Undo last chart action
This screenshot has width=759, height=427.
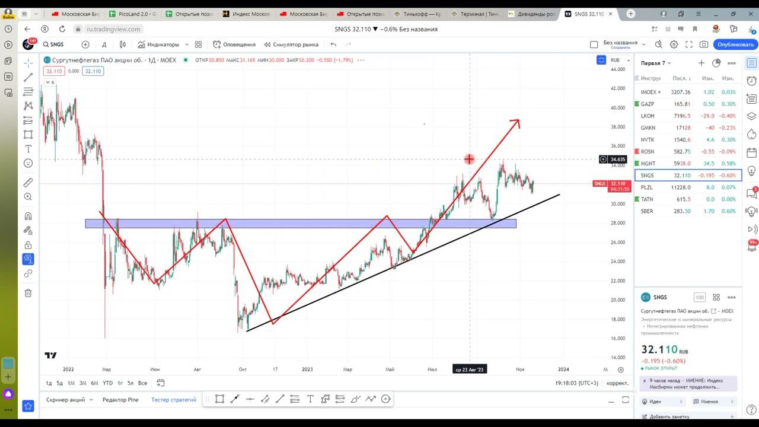click(x=333, y=44)
